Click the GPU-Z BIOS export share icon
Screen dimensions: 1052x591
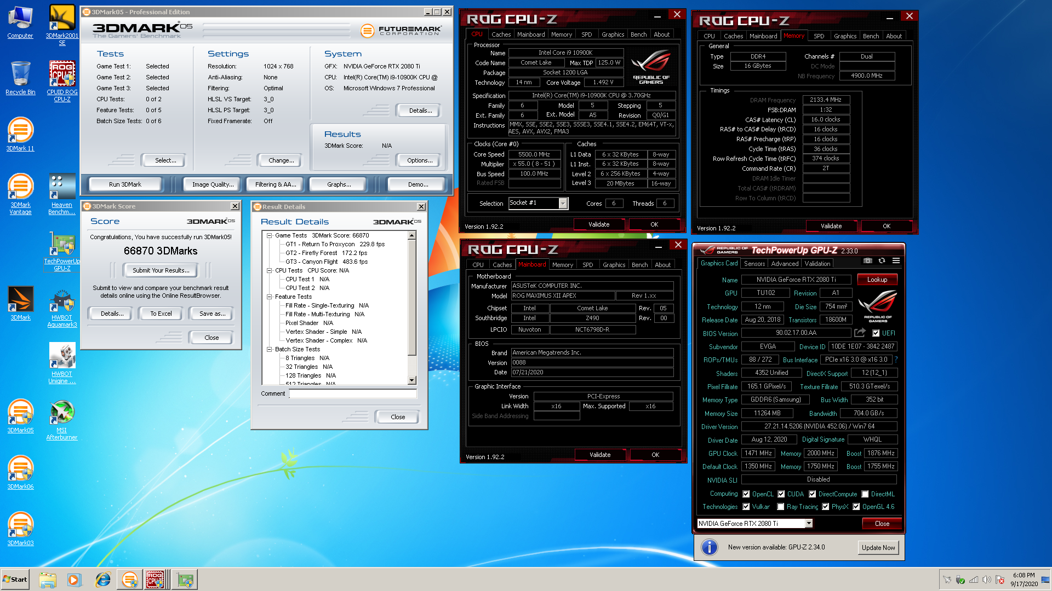click(x=860, y=333)
